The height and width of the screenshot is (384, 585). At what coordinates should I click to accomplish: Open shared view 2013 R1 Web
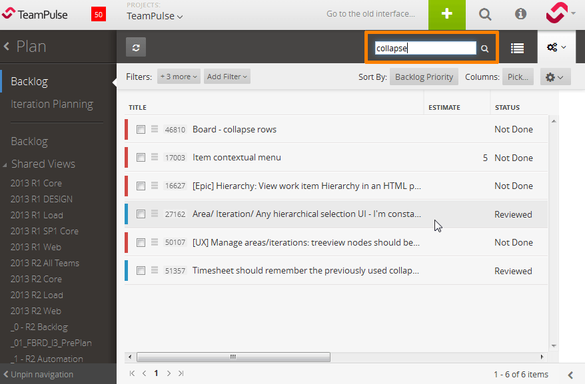coord(36,247)
